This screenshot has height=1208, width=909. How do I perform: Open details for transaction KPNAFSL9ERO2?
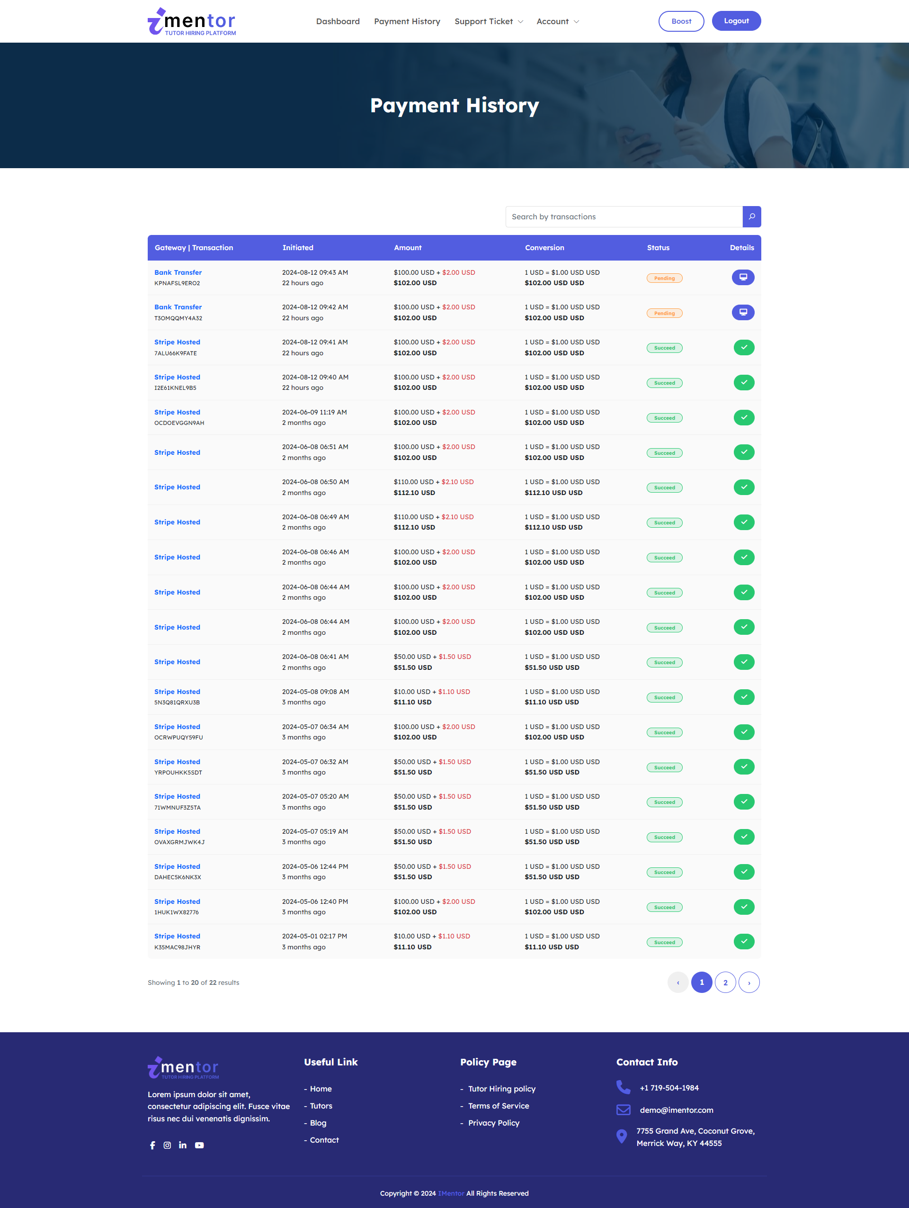(x=742, y=278)
